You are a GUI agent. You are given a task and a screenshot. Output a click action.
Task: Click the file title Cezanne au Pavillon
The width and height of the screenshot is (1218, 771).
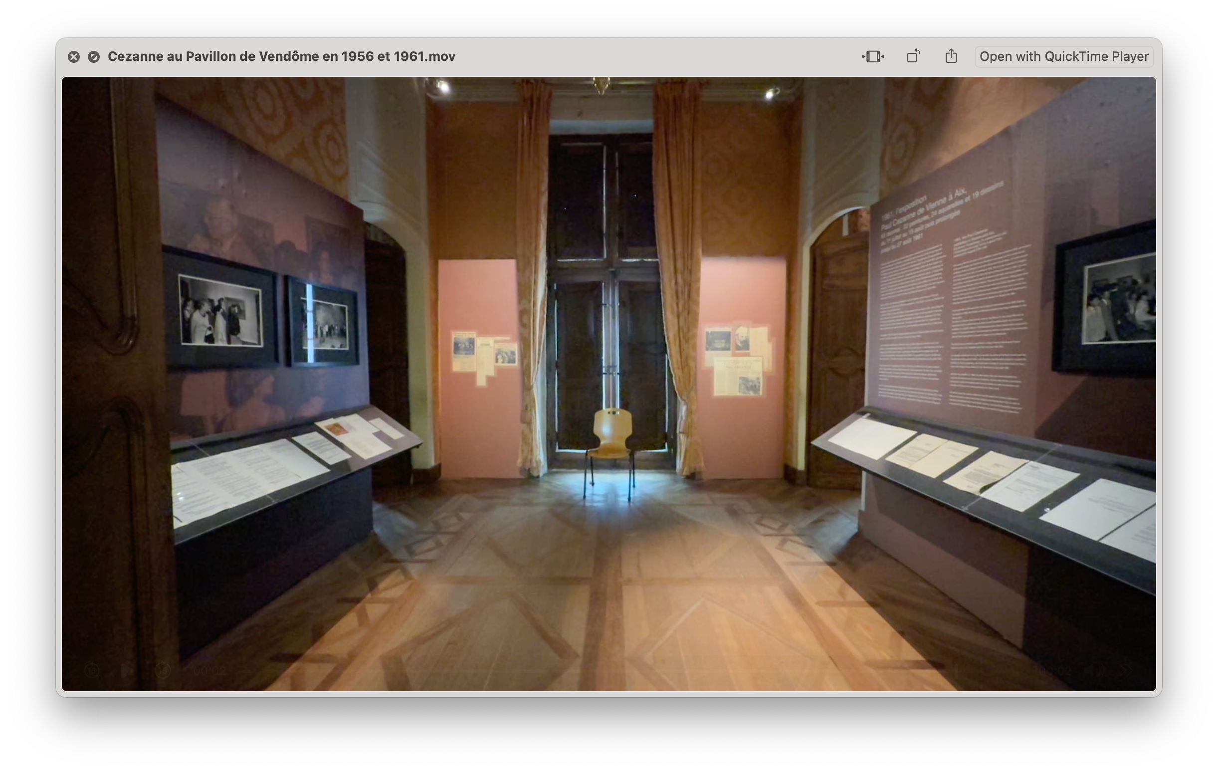pyautogui.click(x=281, y=56)
